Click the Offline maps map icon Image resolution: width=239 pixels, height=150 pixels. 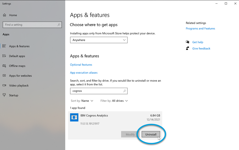click(4, 66)
